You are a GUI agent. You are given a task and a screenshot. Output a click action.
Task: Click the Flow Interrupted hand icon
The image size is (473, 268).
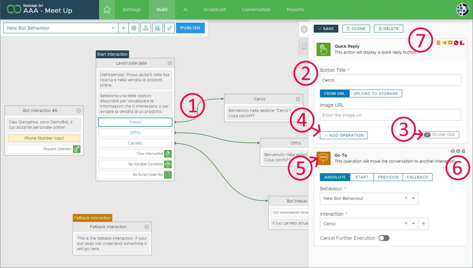tap(168, 154)
